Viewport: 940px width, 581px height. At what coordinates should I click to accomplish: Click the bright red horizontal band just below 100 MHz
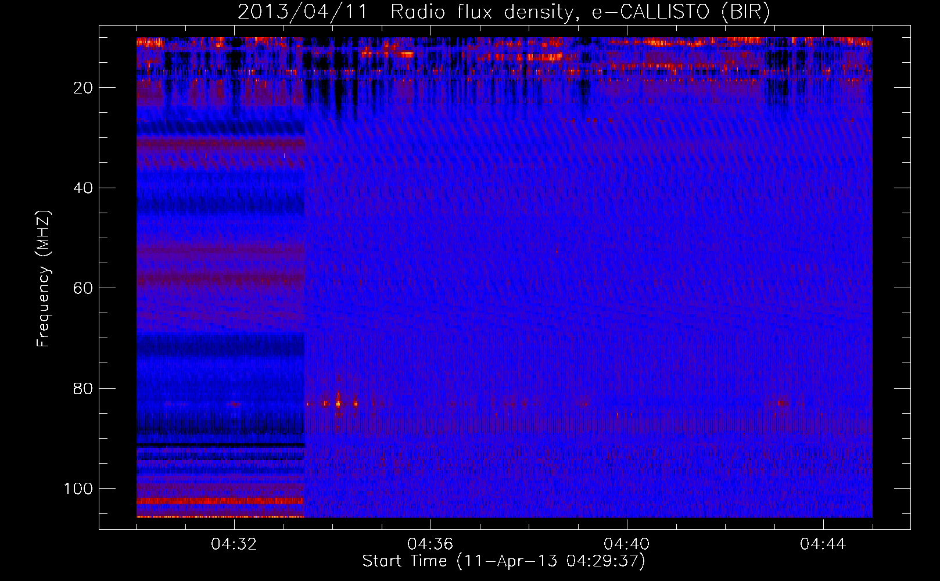tap(220, 501)
